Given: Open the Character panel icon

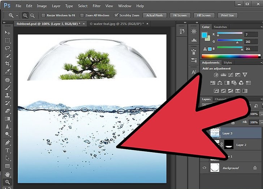Looking at the screenshot, I should click(194, 72).
